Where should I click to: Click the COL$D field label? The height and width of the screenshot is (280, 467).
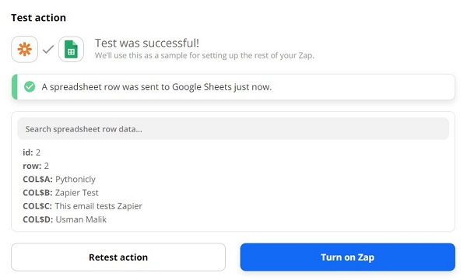pyautogui.click(x=38, y=219)
